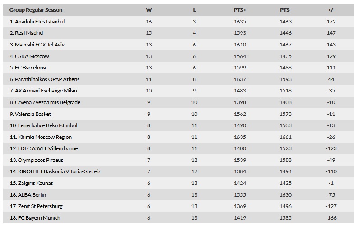Open Real Madrid team entry
The width and height of the screenshot is (358, 226).
(x=178, y=33)
